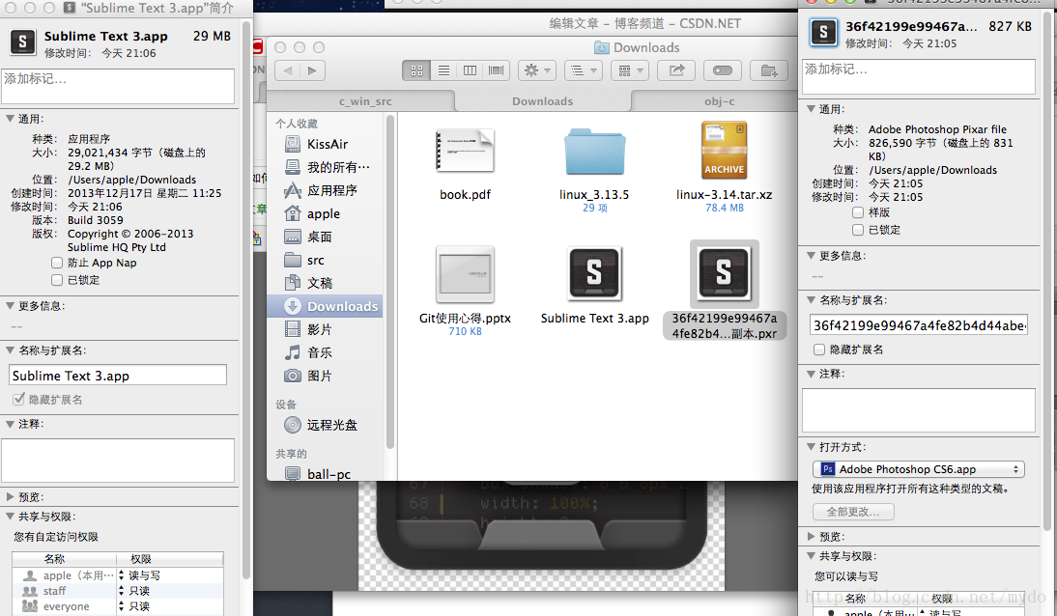Select Downloads in Finder sidebar

tap(327, 306)
